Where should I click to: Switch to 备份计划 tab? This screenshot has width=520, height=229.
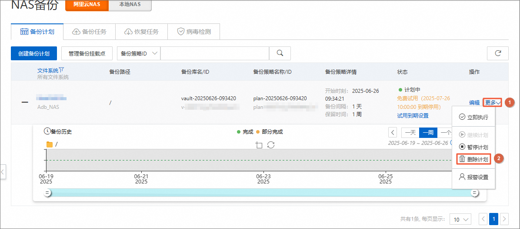tap(37, 32)
